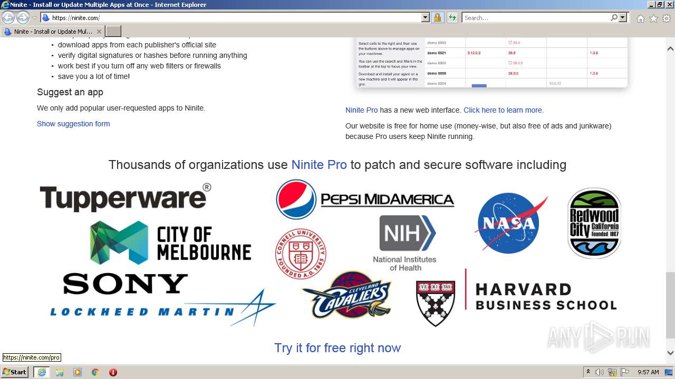Click 'verify digital signatures or hashes' bullet
The width and height of the screenshot is (675, 379).
pyautogui.click(x=152, y=55)
